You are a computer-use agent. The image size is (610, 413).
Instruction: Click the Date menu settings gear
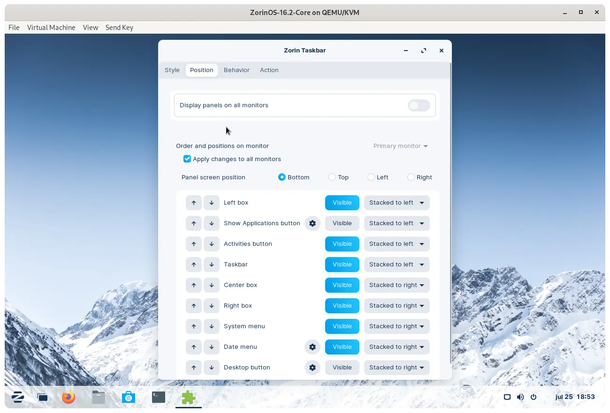(313, 347)
